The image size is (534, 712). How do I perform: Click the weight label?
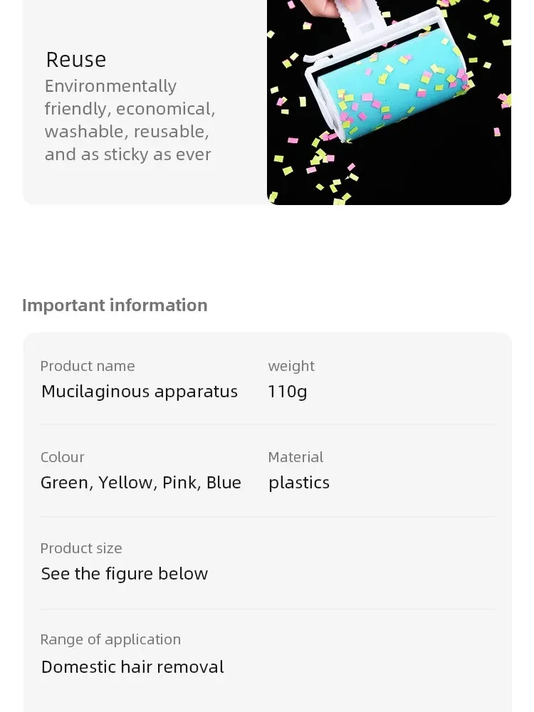(291, 367)
